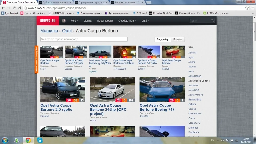Open the blue Boeing 747 car thumbnail
The height and width of the screenshot is (144, 256).
click(x=162, y=90)
